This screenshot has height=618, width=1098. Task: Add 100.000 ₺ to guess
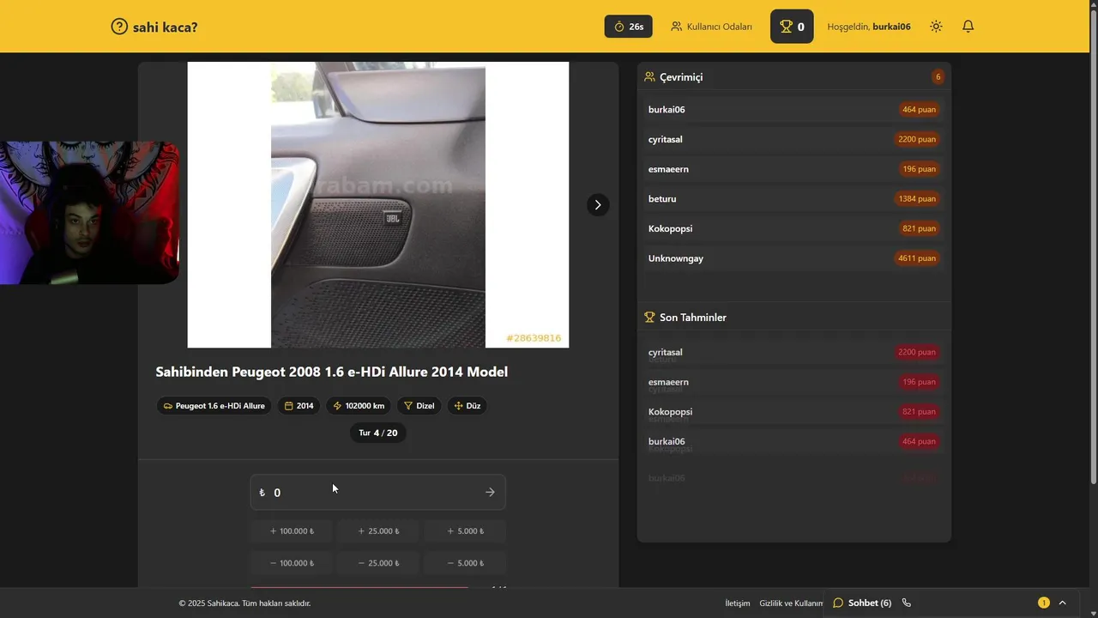pyautogui.click(x=292, y=531)
